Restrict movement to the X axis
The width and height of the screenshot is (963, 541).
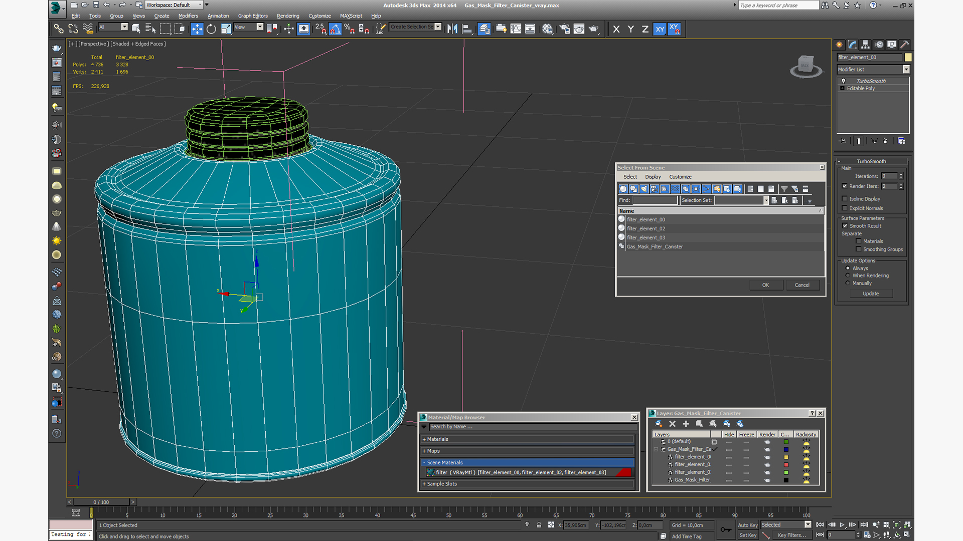click(x=616, y=29)
